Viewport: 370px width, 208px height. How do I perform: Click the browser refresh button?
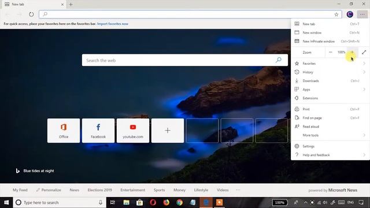click(x=31, y=14)
